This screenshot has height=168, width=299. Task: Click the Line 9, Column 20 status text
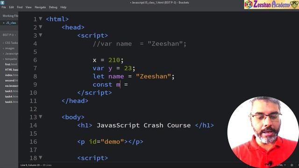(30, 165)
